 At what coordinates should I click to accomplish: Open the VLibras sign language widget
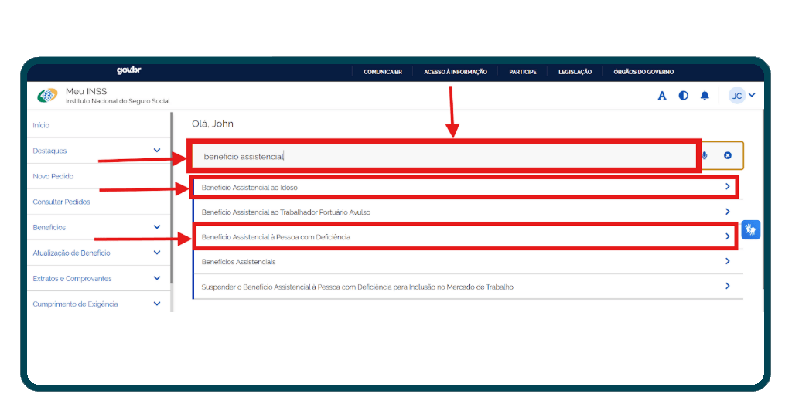(x=751, y=230)
